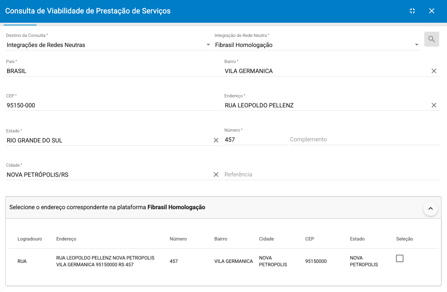Click the Seleção column header
Screen dimensions: 447x292
point(405,239)
